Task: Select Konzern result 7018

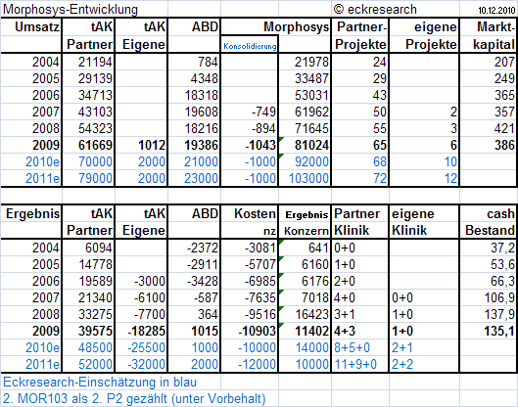Action: 315,297
